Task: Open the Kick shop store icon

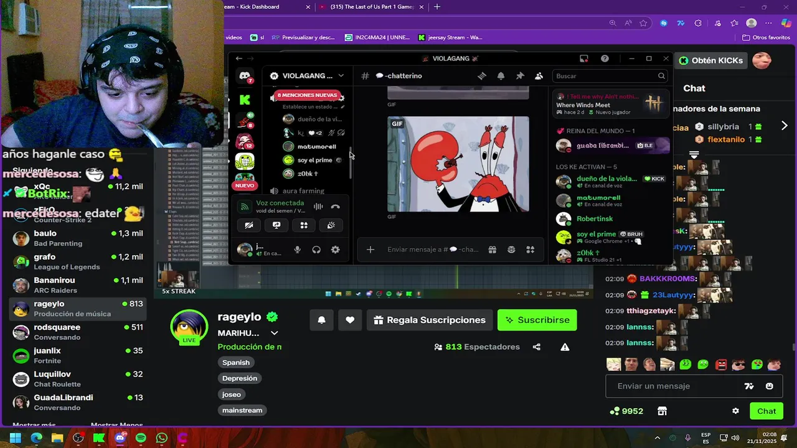Action: [x=662, y=411]
